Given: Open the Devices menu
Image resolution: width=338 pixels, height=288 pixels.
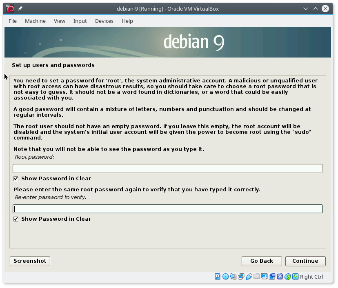Looking at the screenshot, I should [104, 21].
